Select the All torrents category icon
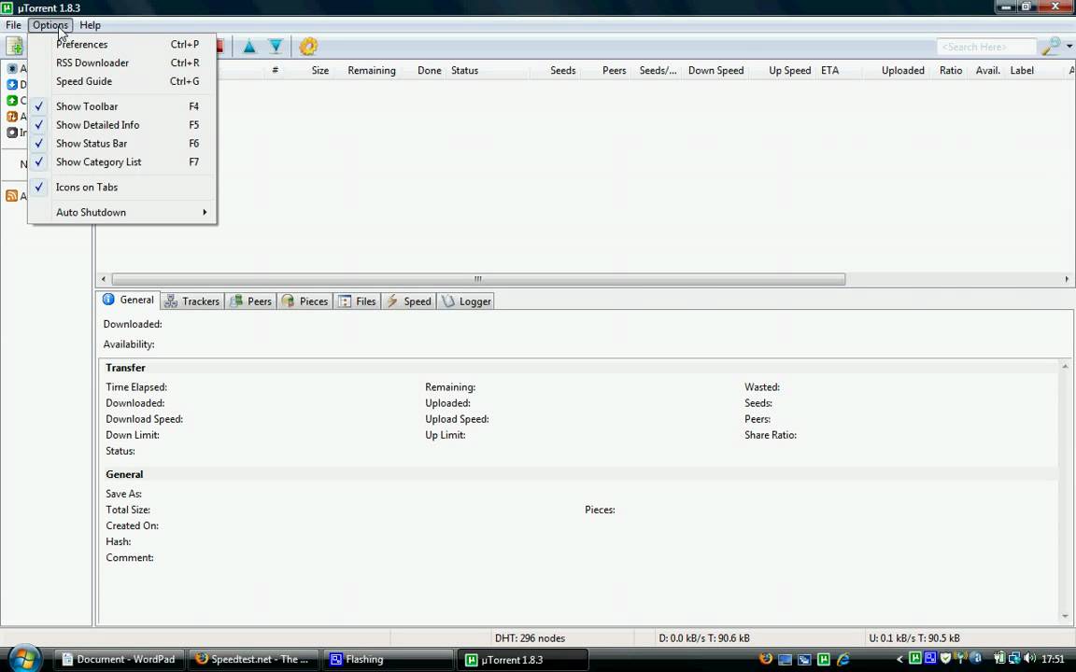The width and height of the screenshot is (1076, 672). tap(11, 69)
